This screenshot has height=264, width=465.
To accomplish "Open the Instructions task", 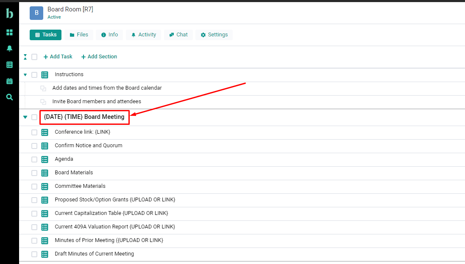I will (x=69, y=74).
